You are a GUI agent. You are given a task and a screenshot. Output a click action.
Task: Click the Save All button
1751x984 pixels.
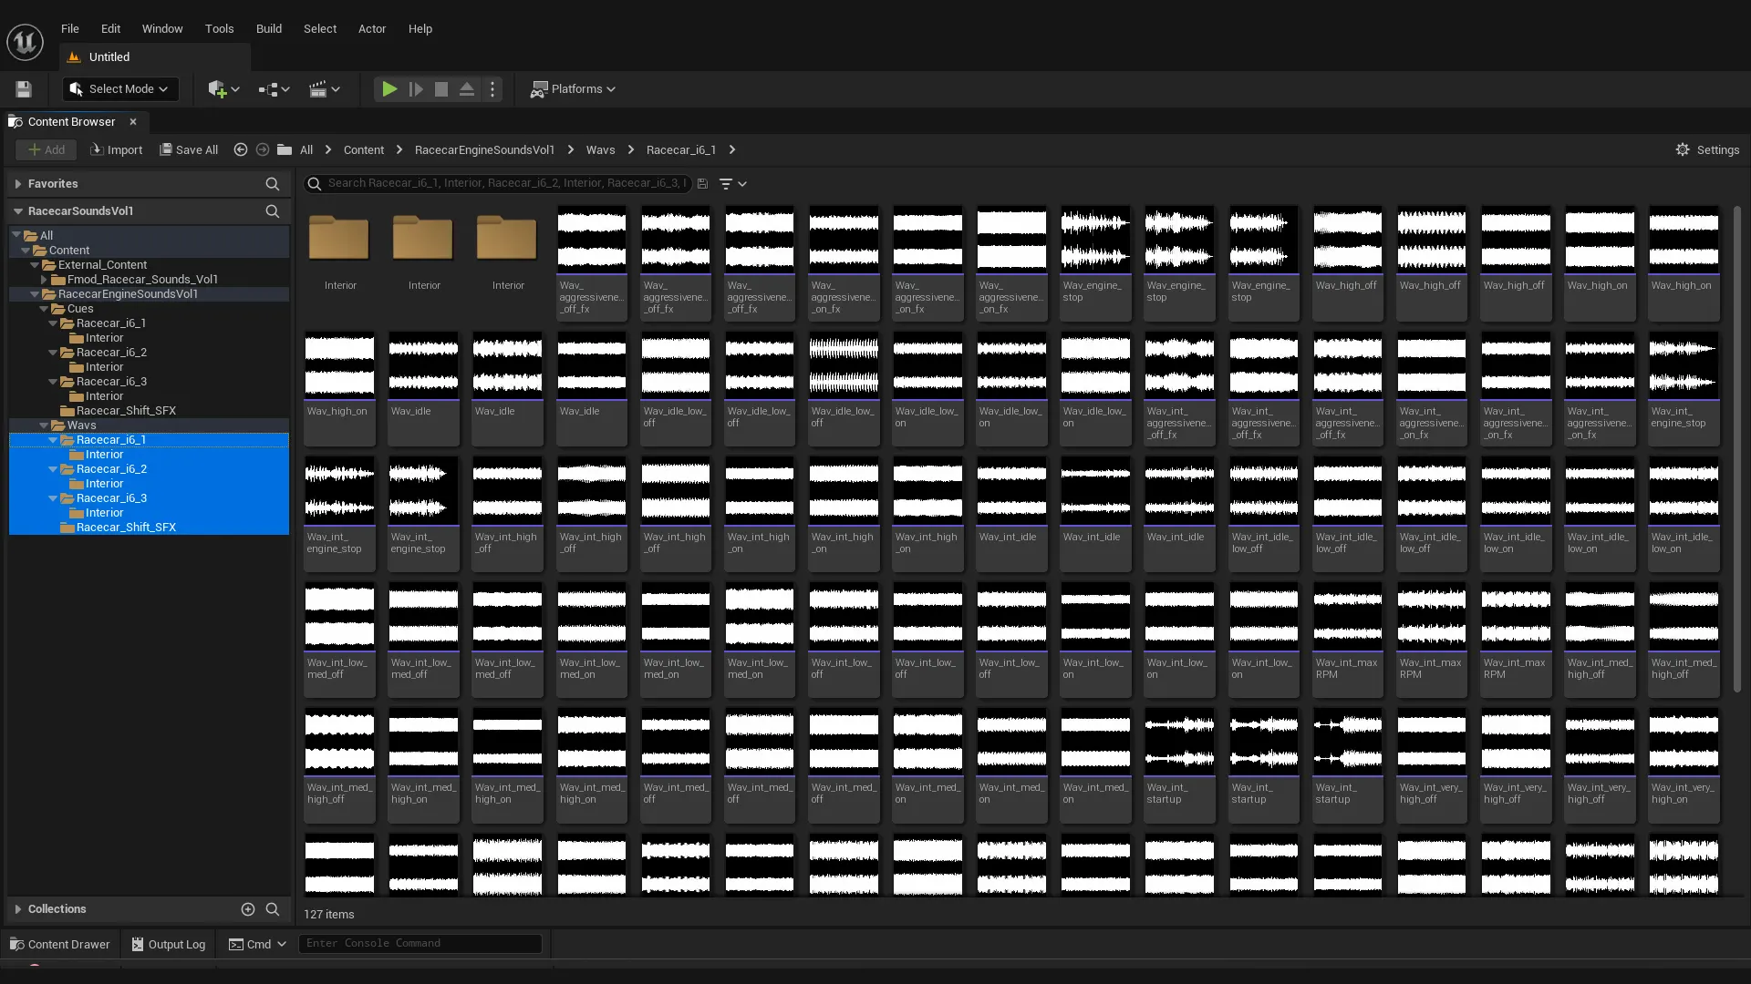point(189,149)
